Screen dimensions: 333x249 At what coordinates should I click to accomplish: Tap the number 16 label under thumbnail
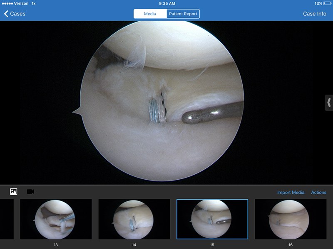pos(291,245)
